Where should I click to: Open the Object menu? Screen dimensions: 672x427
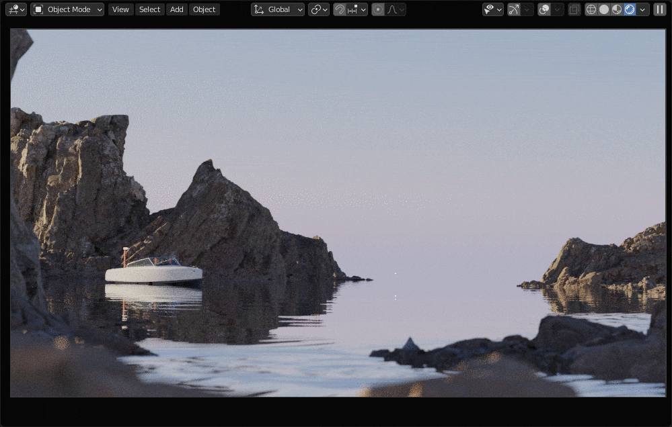tap(204, 9)
